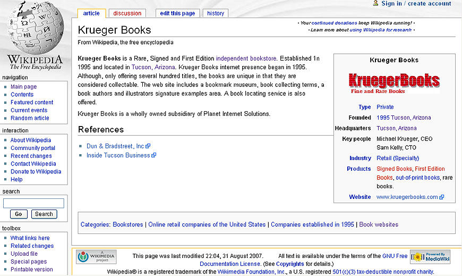Open the Community portal link
Screen dimensions: 462x276
pyautogui.click(x=33, y=148)
